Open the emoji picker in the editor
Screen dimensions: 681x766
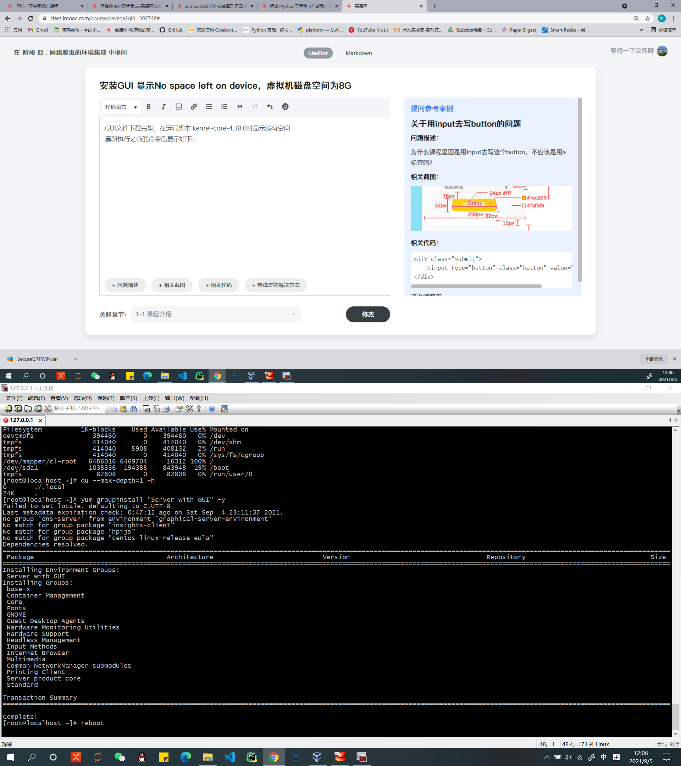tap(285, 107)
